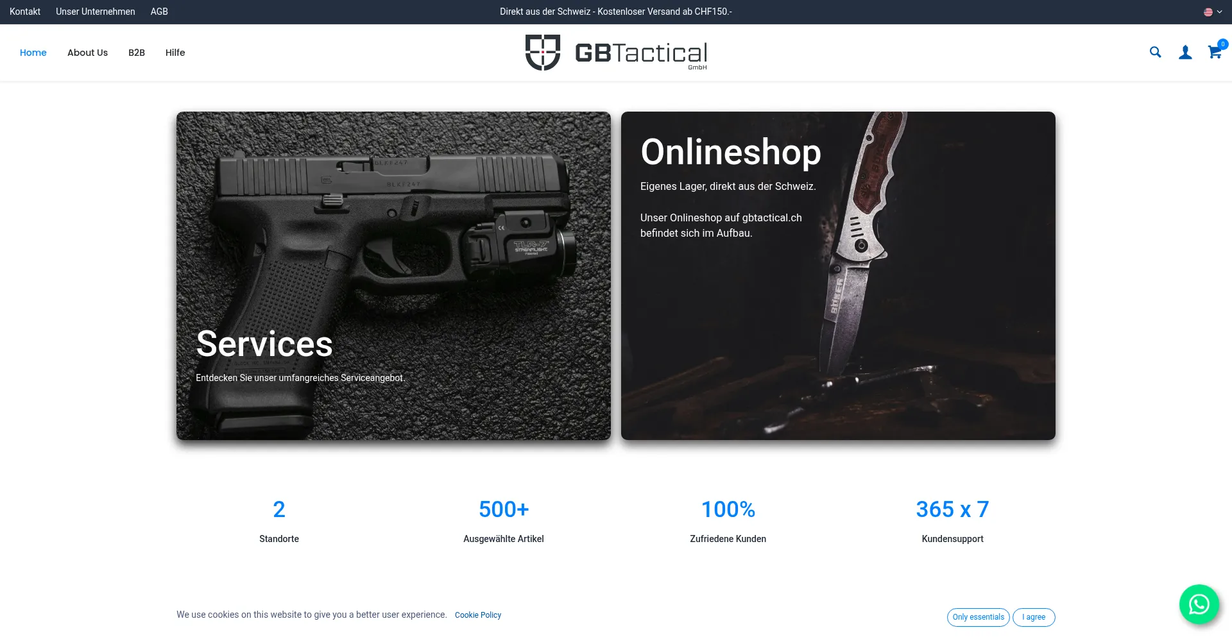Open the user account icon
Screen dimensions: 1232x637
[1185, 53]
